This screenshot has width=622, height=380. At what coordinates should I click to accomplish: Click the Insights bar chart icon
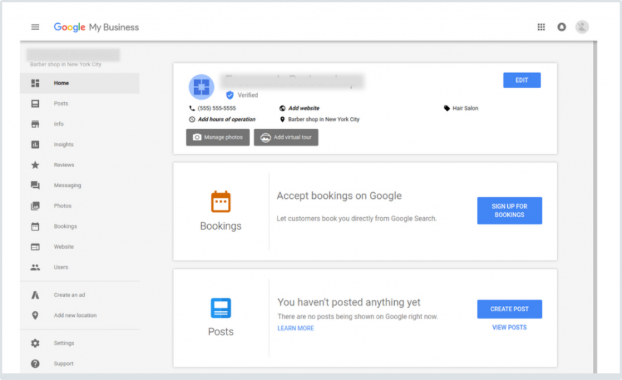[x=35, y=145]
